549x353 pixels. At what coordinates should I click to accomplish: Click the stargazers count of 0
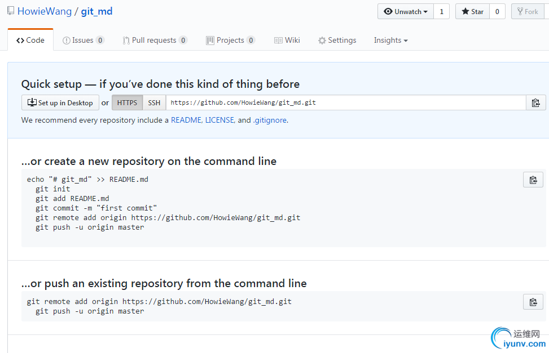(x=497, y=11)
